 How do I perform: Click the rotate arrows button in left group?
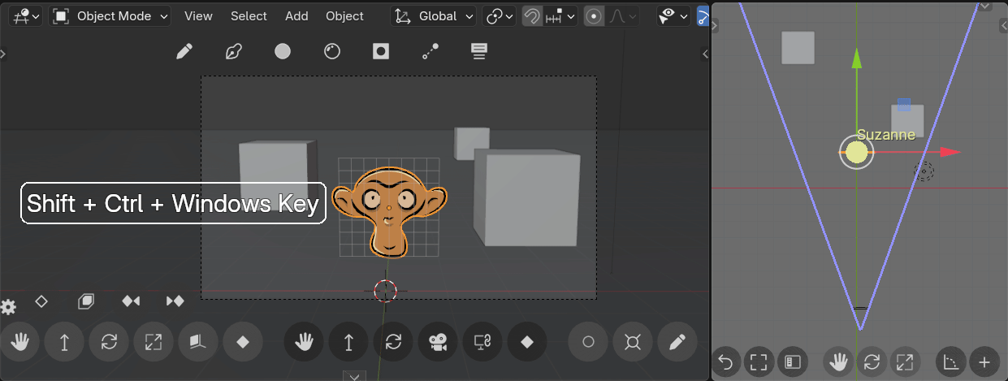109,342
